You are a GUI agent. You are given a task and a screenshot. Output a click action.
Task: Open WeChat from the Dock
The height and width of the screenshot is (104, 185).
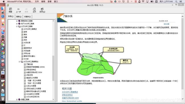coord(3,45)
